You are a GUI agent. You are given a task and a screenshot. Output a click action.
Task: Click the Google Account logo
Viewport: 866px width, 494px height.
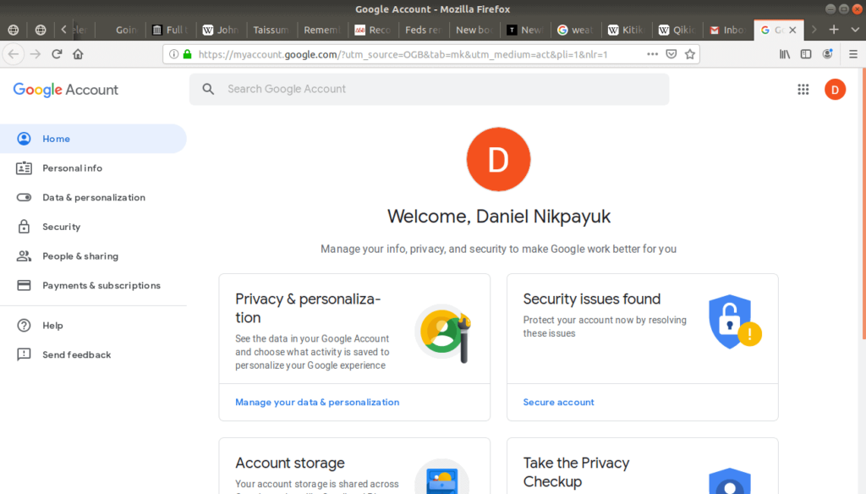(x=65, y=90)
